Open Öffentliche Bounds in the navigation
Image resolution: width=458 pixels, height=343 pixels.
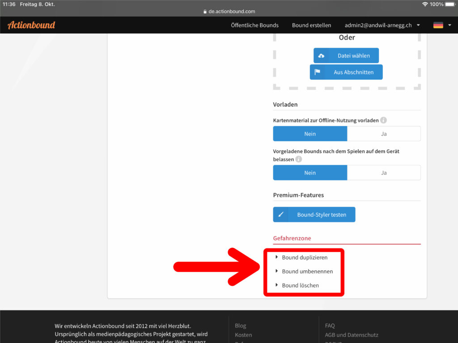pyautogui.click(x=254, y=25)
